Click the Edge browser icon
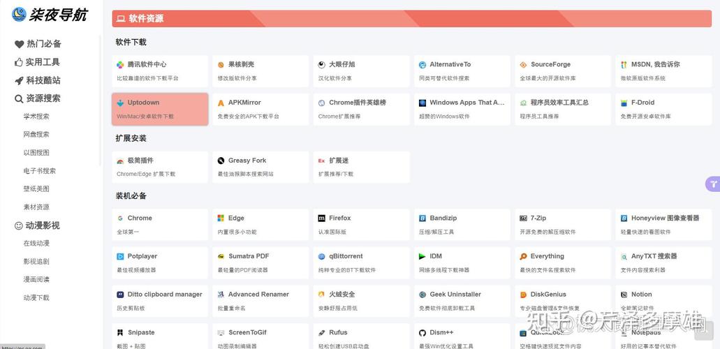 (x=221, y=218)
